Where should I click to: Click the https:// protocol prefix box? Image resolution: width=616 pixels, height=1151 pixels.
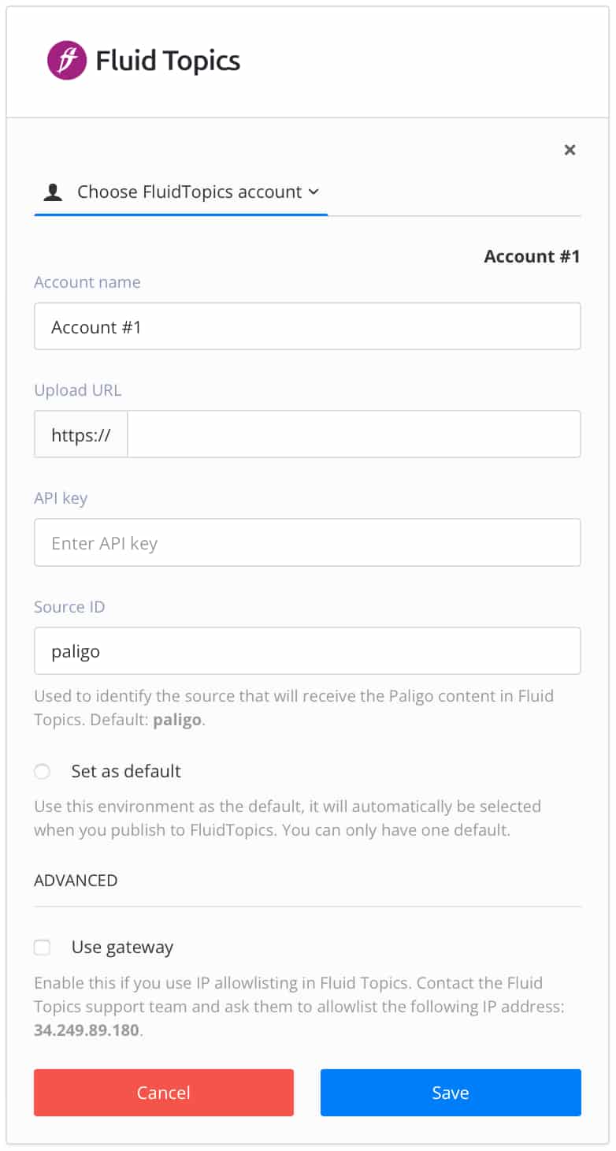point(80,434)
